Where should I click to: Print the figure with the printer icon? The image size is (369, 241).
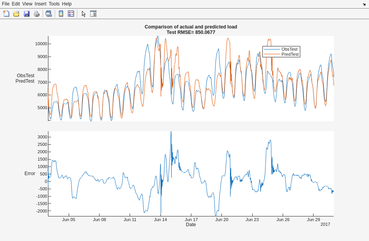click(37, 14)
